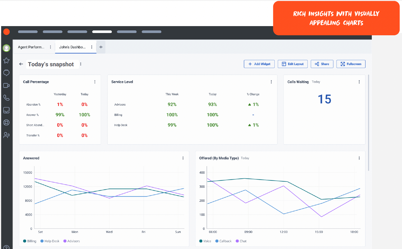Viewport: 402px width, 249px height.
Task: Add a new dashboard tab with plus
Action: [x=101, y=47]
